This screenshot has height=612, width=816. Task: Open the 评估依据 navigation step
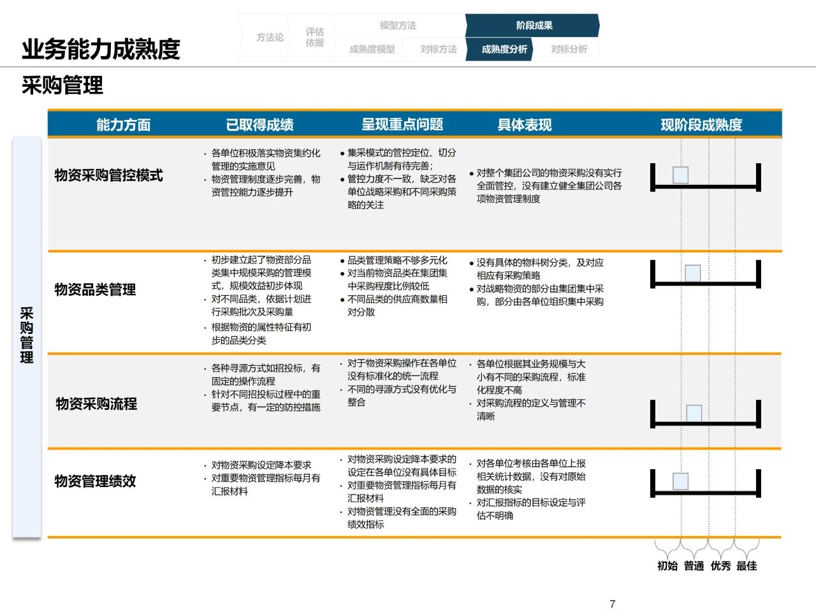click(314, 38)
